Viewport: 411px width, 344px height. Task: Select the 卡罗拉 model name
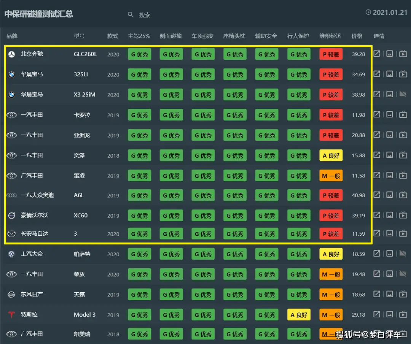[x=82, y=115]
